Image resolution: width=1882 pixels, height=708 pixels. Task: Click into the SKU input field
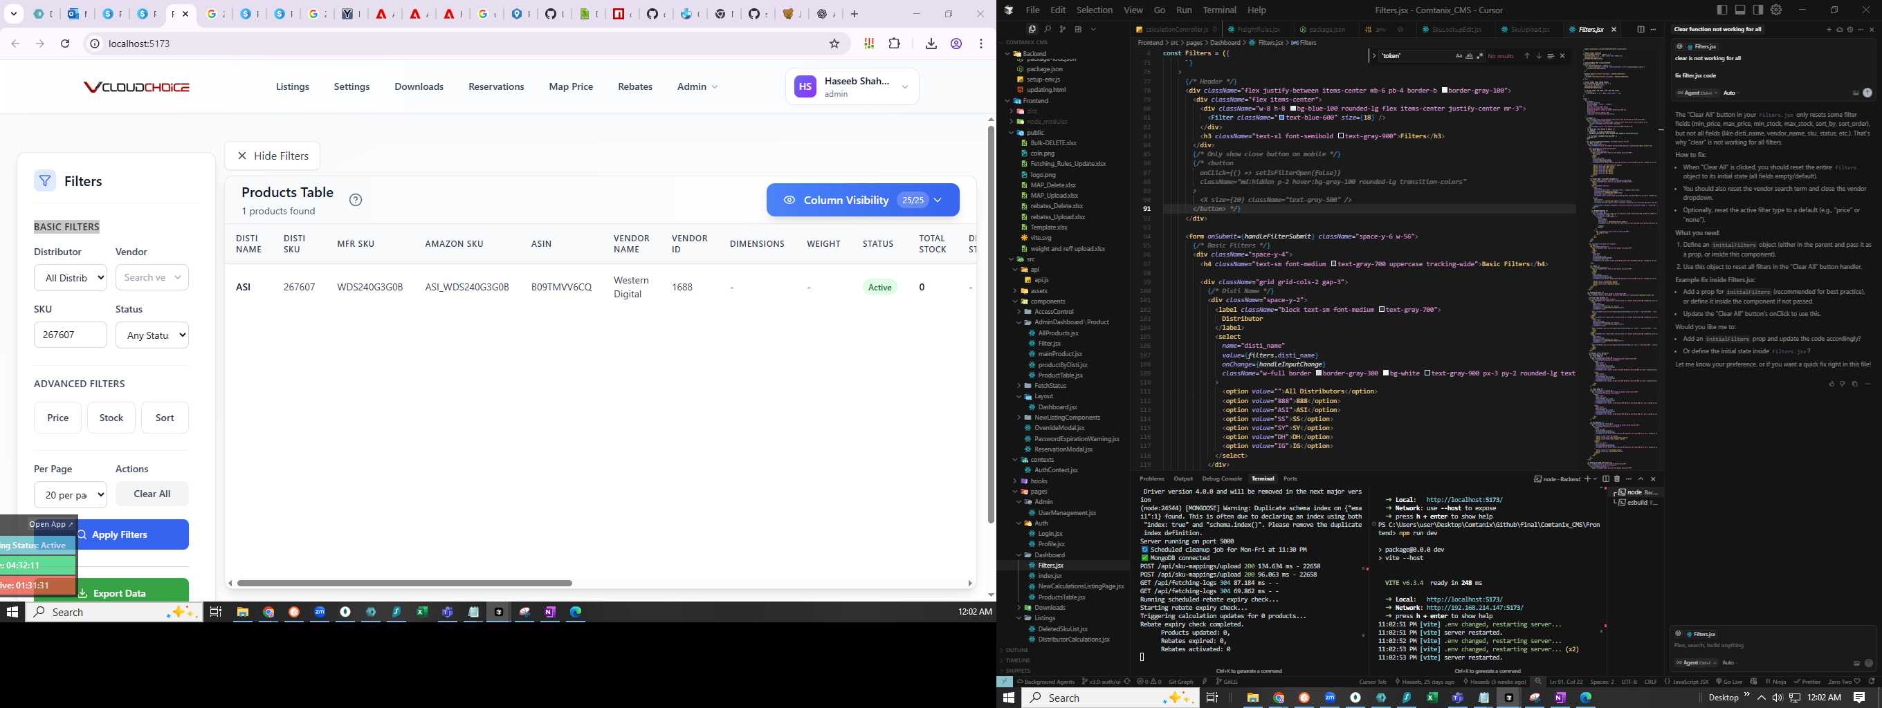tap(70, 335)
